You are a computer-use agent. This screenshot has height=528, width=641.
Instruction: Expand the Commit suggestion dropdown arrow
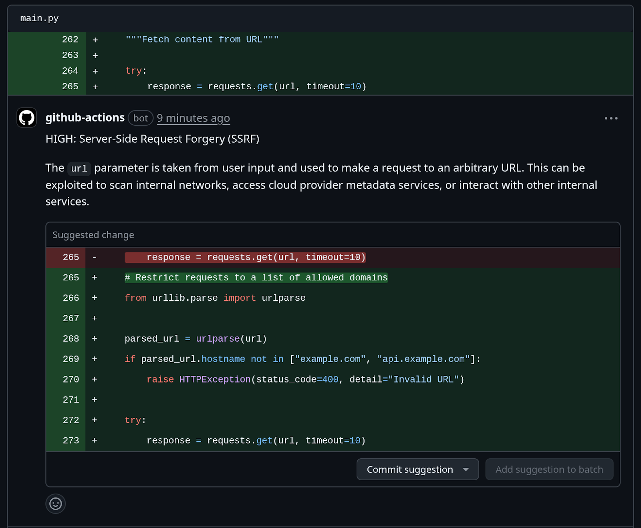coord(466,470)
